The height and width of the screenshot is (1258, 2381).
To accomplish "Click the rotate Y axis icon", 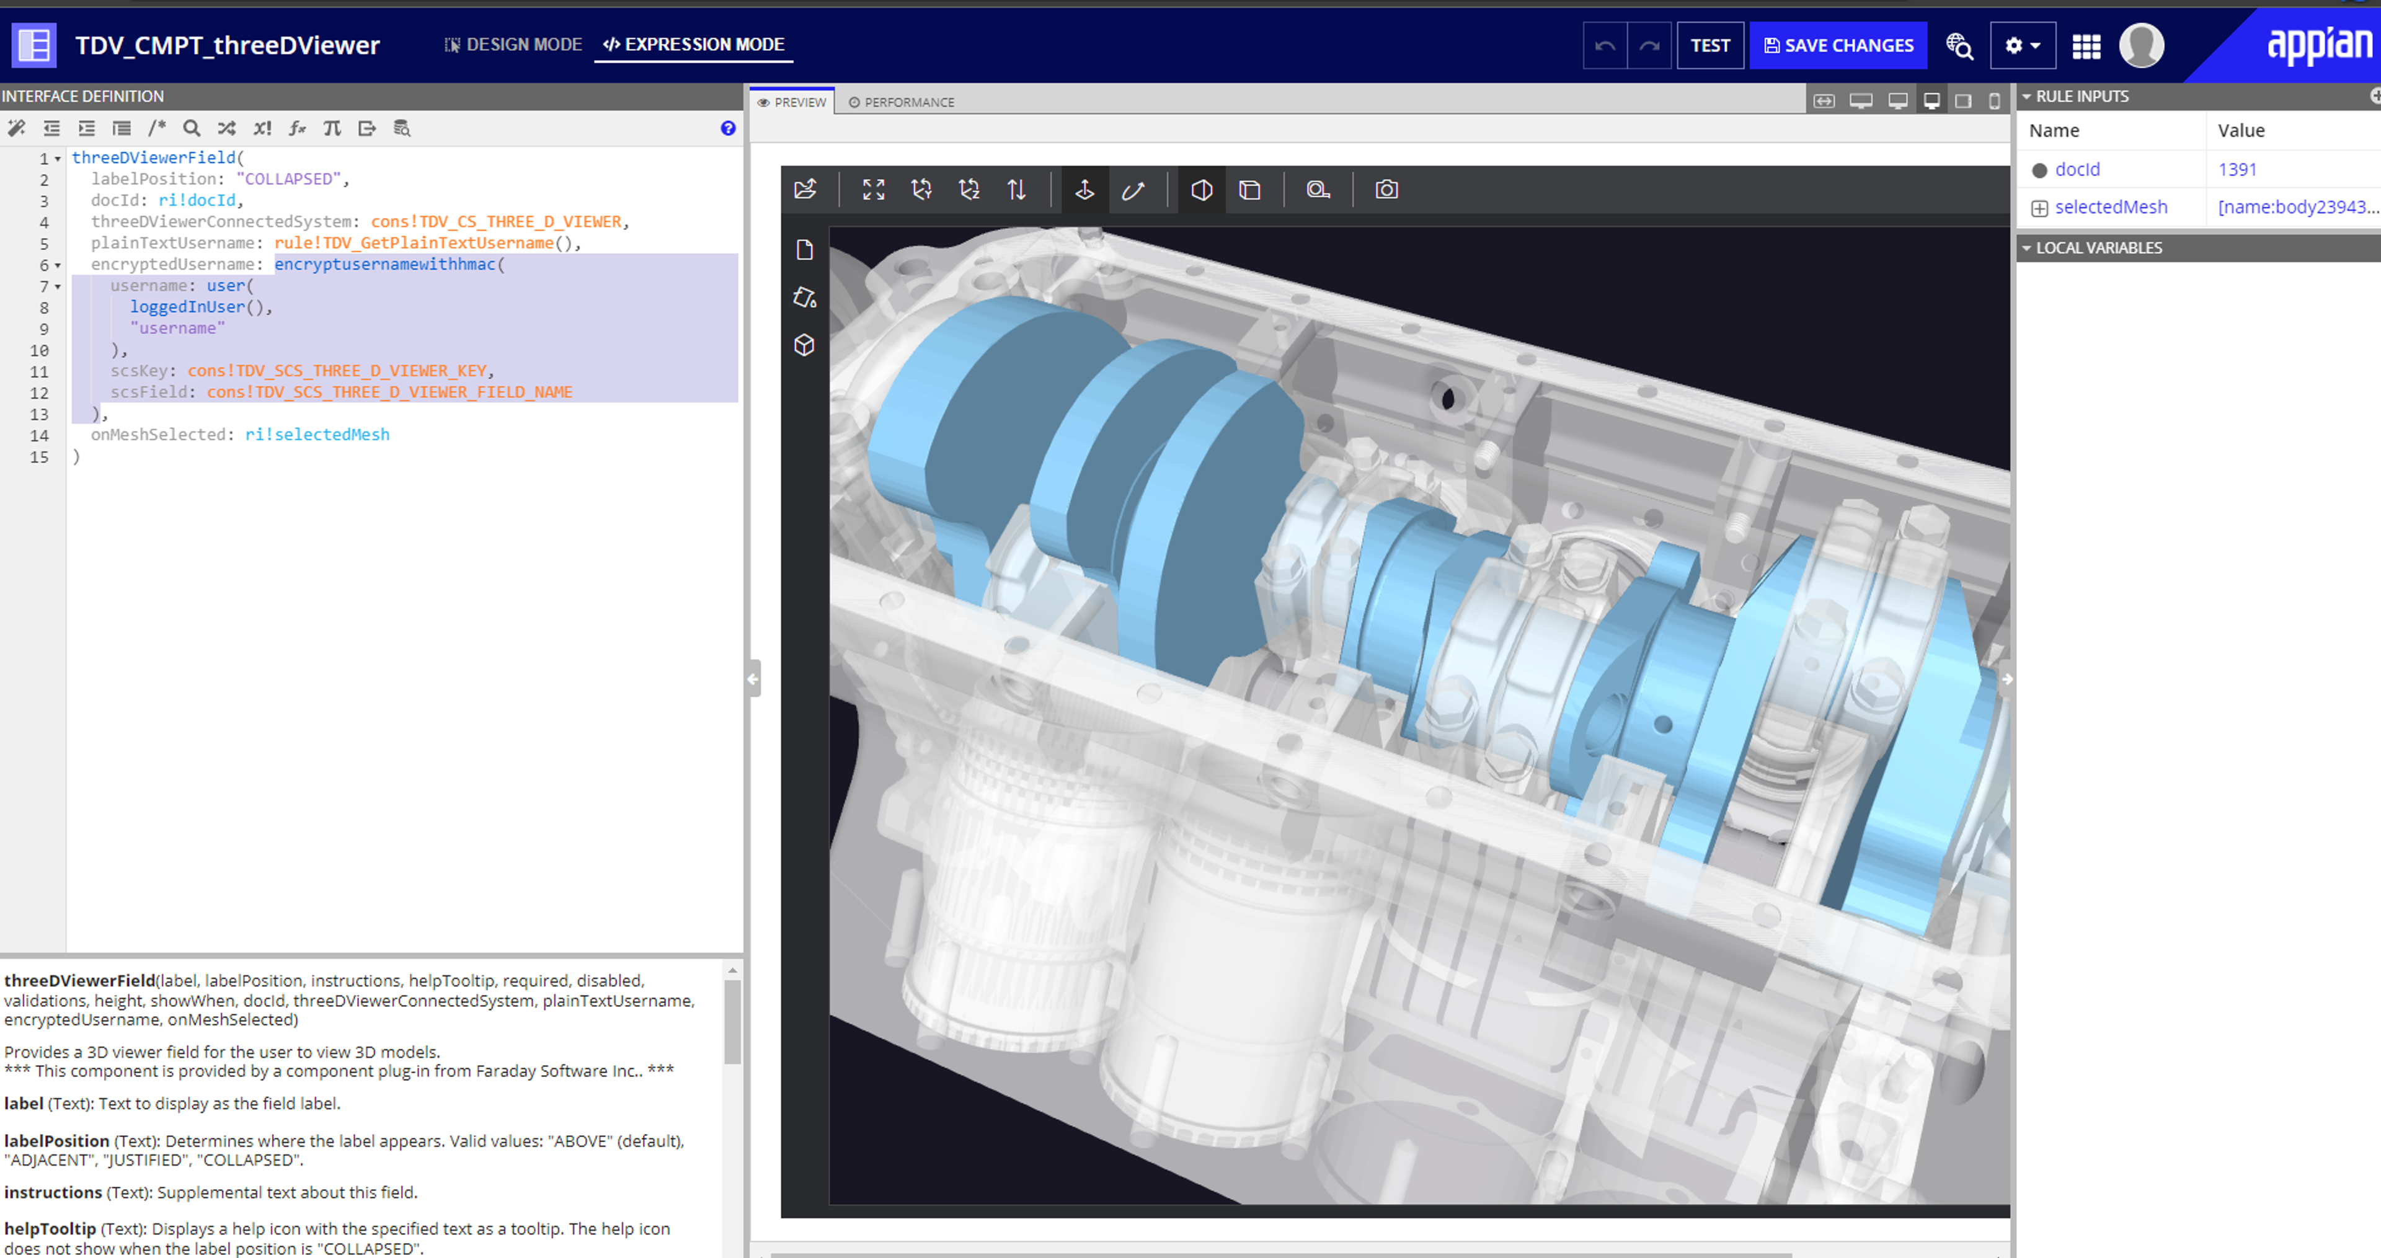I will click(921, 190).
